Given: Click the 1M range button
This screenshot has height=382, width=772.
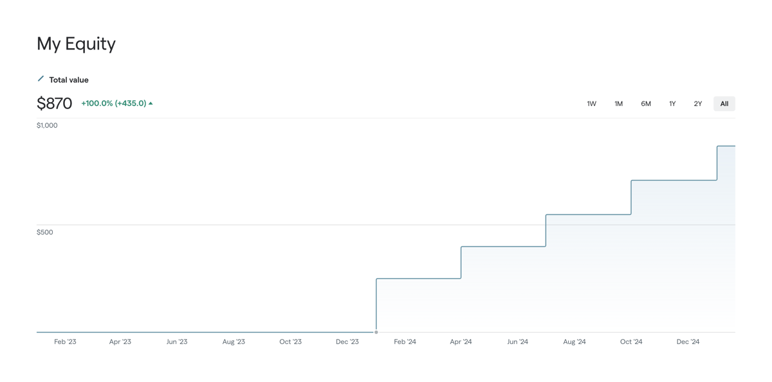Looking at the screenshot, I should tap(618, 103).
